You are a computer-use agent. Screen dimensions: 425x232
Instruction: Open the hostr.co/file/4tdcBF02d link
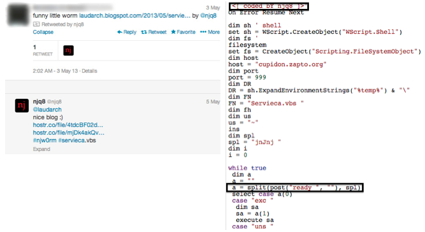click(68, 125)
